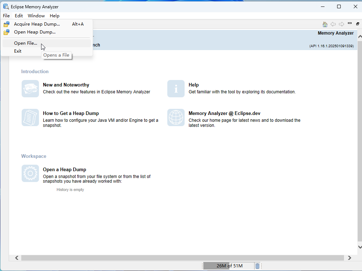Viewport: 362px width, 271px height.
Task: Click the Workspace section heading
Action: pyautogui.click(x=34, y=156)
